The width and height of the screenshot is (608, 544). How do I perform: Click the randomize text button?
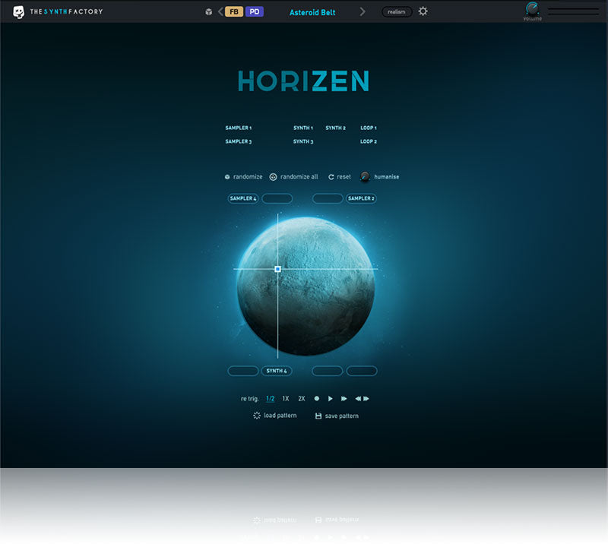(248, 177)
